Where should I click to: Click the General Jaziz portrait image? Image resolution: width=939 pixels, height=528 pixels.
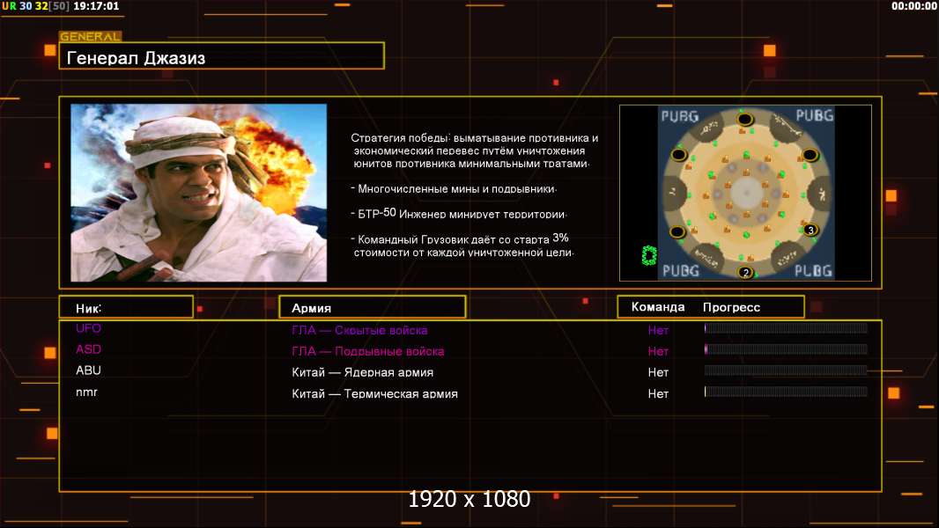pos(199,193)
